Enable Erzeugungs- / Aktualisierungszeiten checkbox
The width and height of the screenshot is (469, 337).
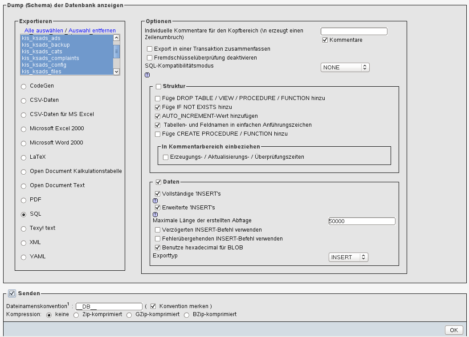tap(165, 157)
